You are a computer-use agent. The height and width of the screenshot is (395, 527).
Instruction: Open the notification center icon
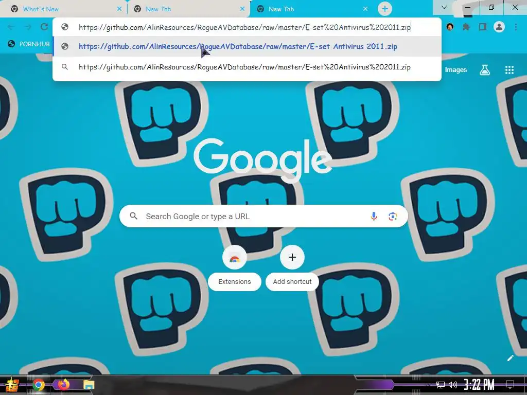(510, 385)
